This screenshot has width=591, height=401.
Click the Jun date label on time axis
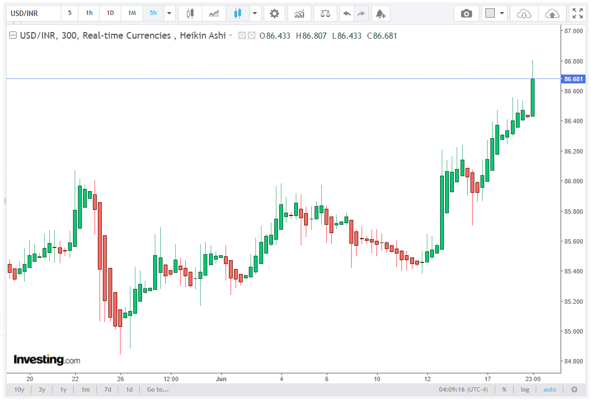tap(221, 379)
